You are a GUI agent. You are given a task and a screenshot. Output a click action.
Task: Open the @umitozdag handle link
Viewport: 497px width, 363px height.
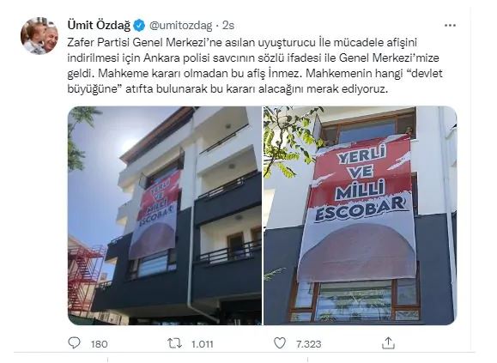pyautogui.click(x=180, y=26)
